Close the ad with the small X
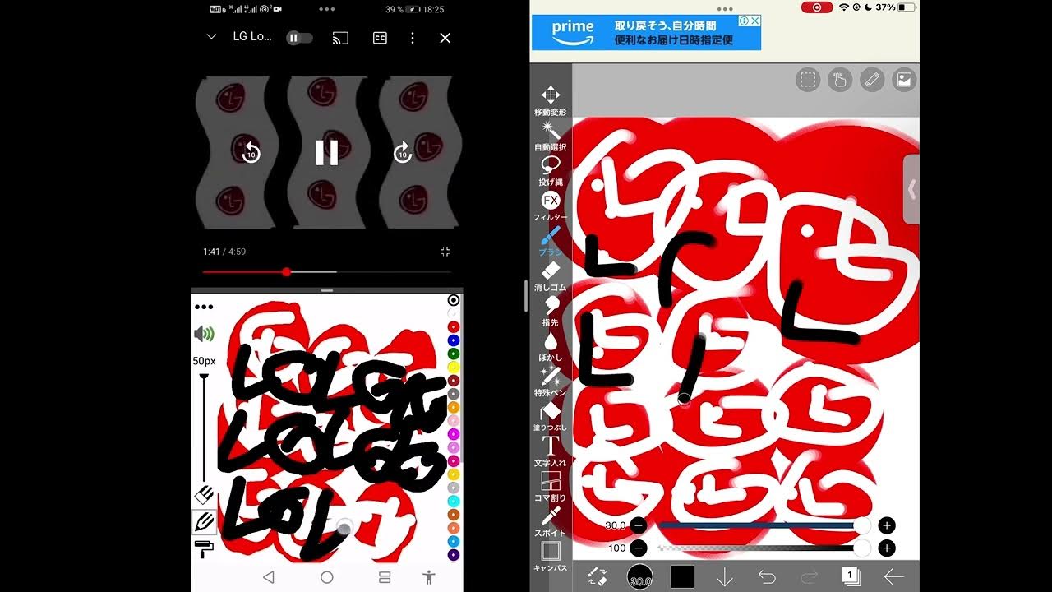 point(754,21)
